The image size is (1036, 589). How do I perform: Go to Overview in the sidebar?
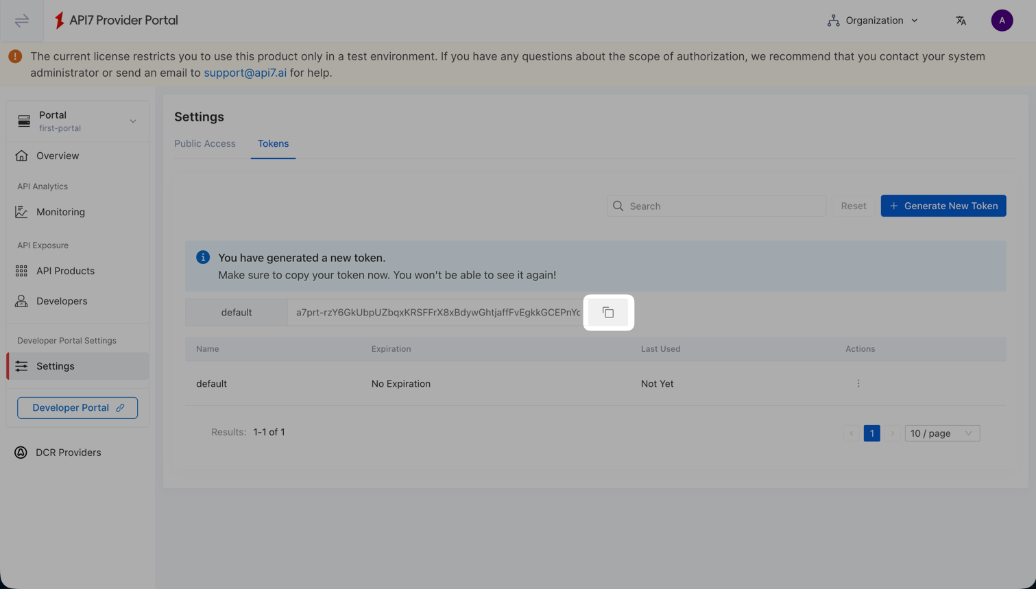58,156
